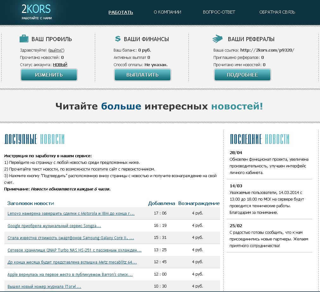Click the briefcase icon beside Ваш профиль
Viewport: 320px width, 292px height.
[x=24, y=39]
